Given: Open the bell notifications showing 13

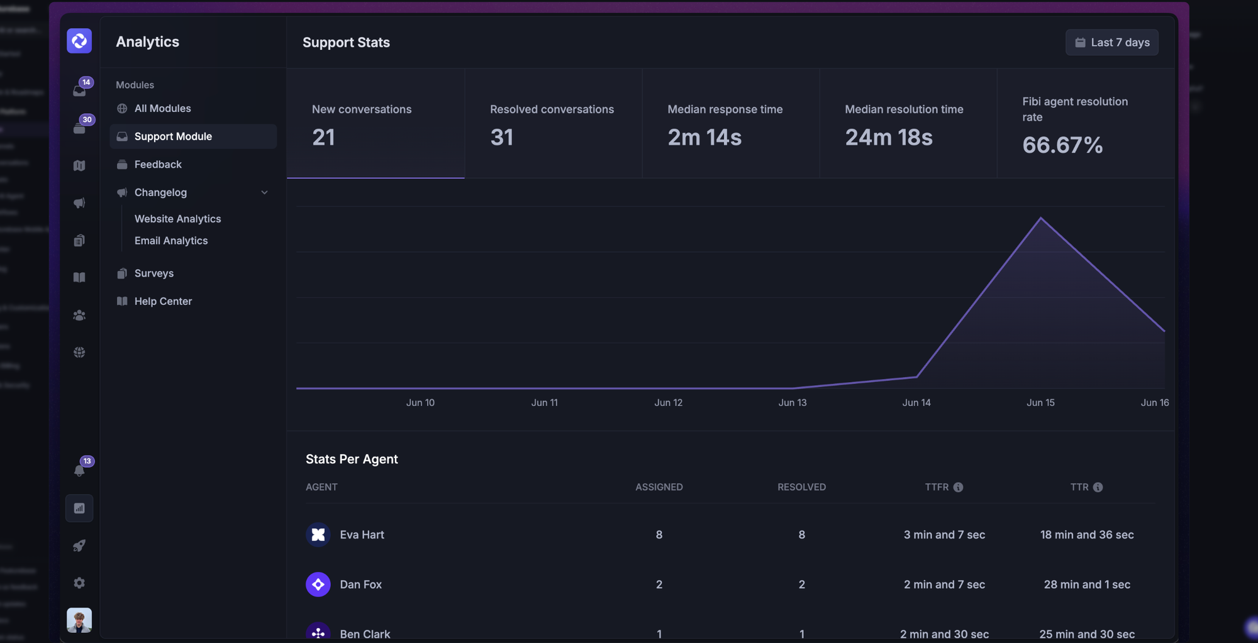Looking at the screenshot, I should point(79,470).
